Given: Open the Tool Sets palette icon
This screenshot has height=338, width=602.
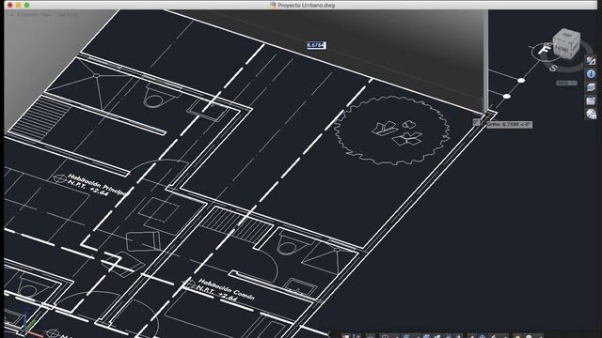Looking at the screenshot, I should 591,60.
